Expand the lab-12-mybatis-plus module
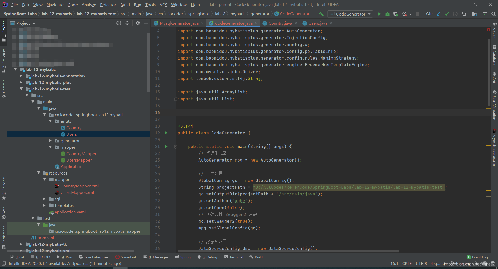This screenshot has height=269, width=498. tap(21, 82)
